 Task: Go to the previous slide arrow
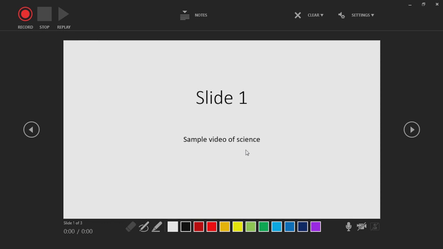click(x=31, y=130)
